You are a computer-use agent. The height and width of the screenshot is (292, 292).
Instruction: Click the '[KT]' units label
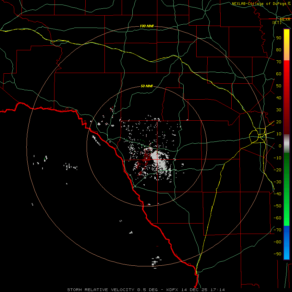click(x=277, y=22)
